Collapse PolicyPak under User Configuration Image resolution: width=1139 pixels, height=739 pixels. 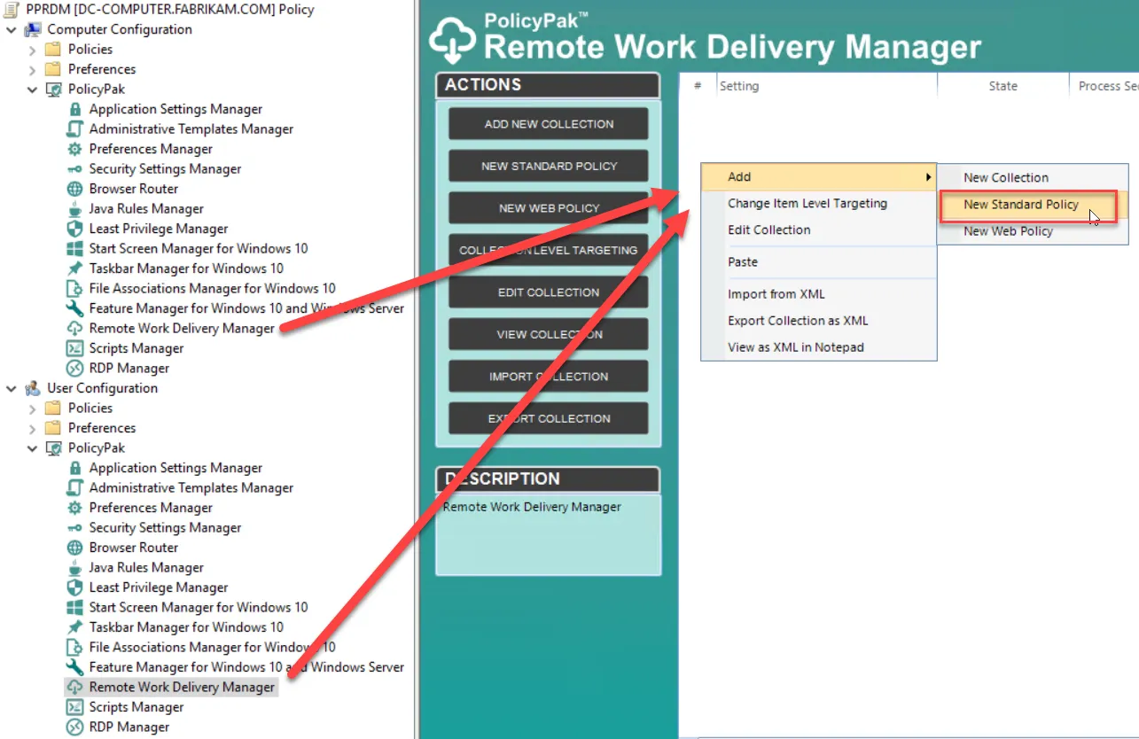[33, 448]
